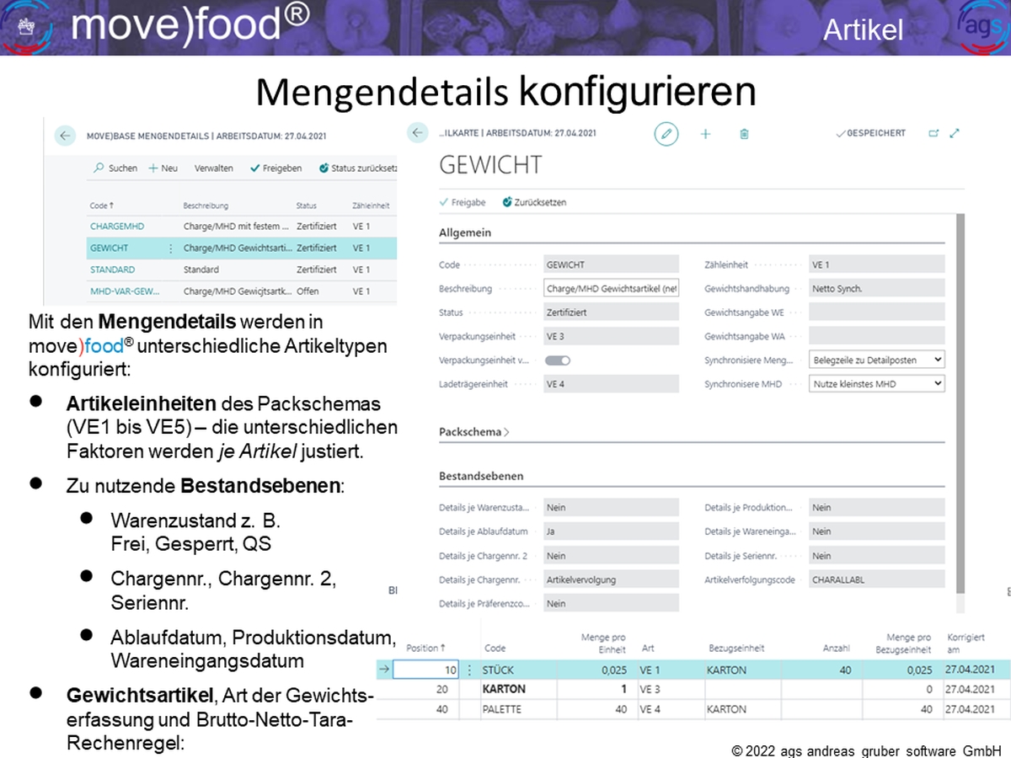Image resolution: width=1011 pixels, height=758 pixels.
Task: Open Synchronisere MHD dropdown
Action: [876, 384]
